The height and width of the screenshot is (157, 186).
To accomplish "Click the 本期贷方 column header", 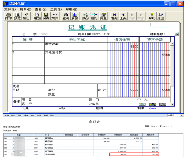I will coord(118,135).
